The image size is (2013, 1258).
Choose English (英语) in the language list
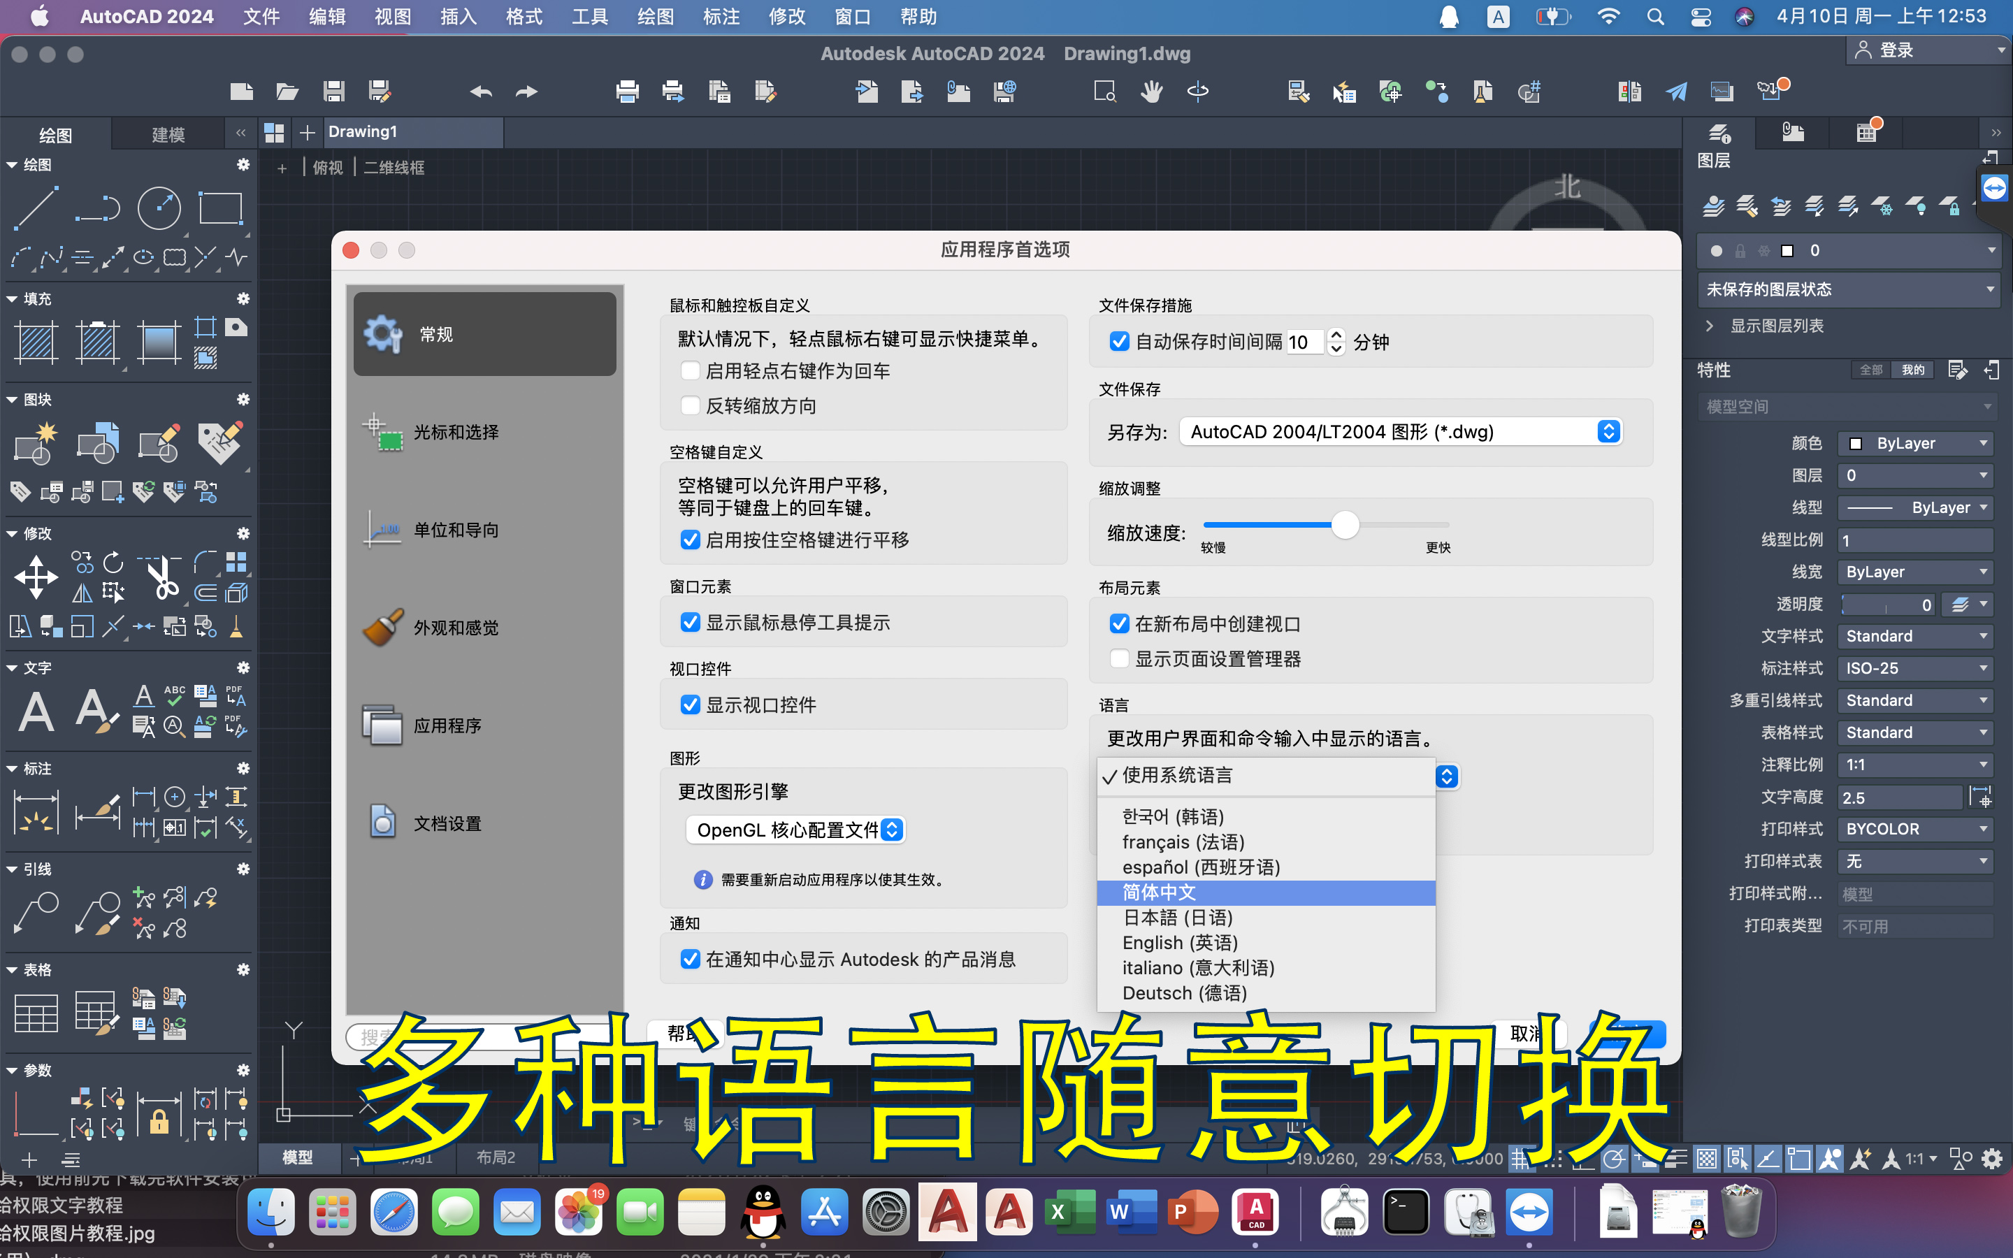click(x=1266, y=943)
